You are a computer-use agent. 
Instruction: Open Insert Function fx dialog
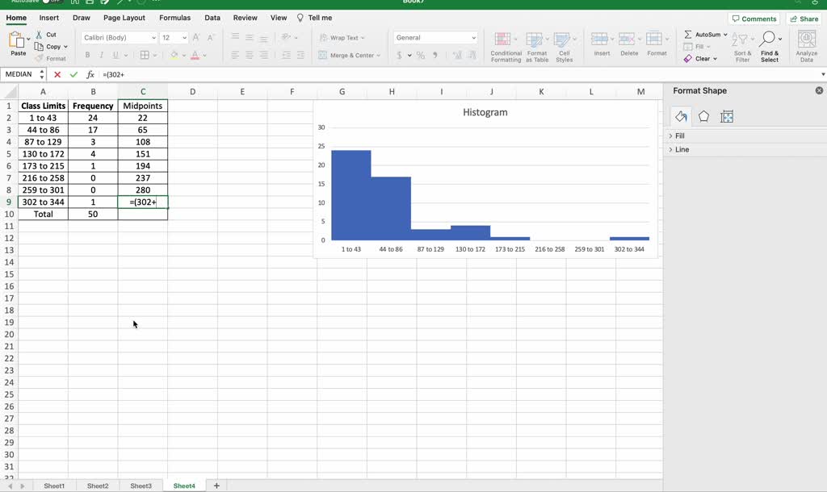point(90,74)
